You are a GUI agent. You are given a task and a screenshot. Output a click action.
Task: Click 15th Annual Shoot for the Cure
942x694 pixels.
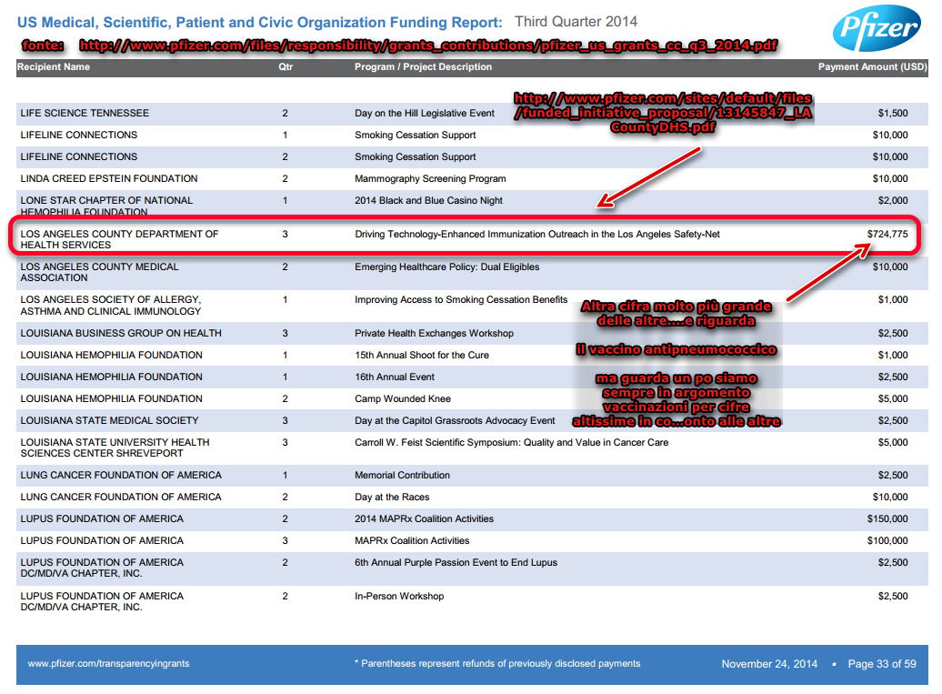[422, 355]
